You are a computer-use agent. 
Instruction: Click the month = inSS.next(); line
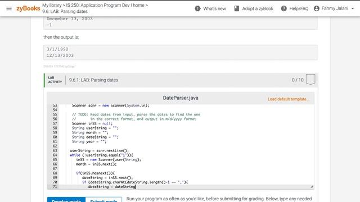coord(96,164)
